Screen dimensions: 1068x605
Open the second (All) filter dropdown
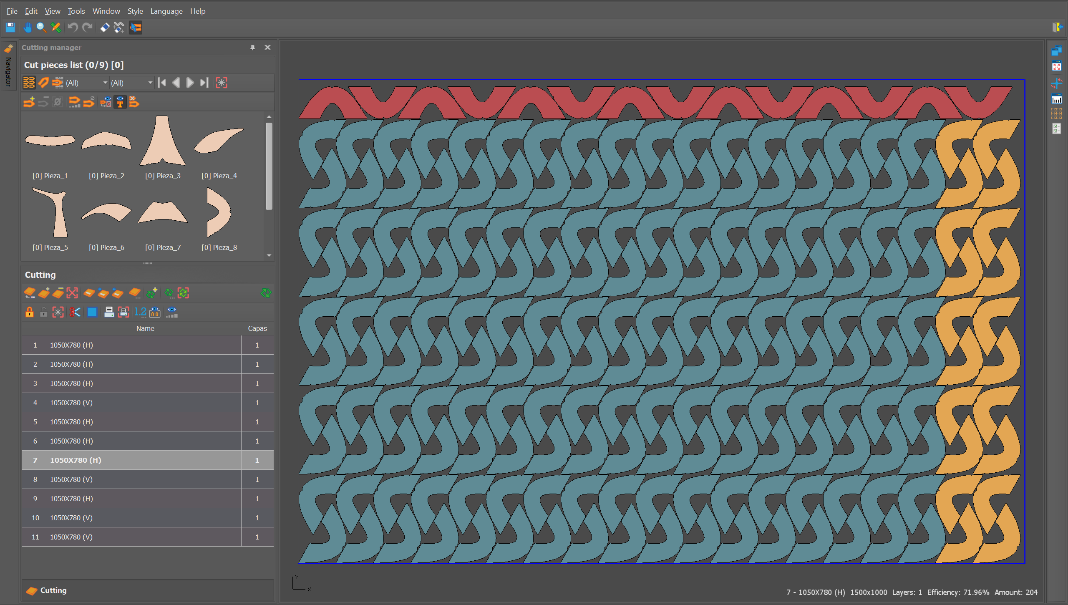[131, 83]
